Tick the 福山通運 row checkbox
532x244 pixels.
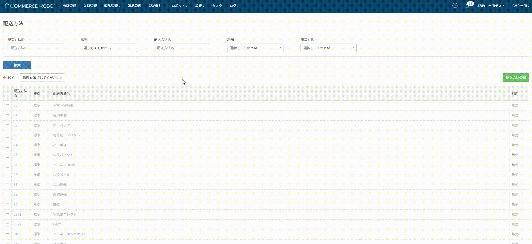8,185
